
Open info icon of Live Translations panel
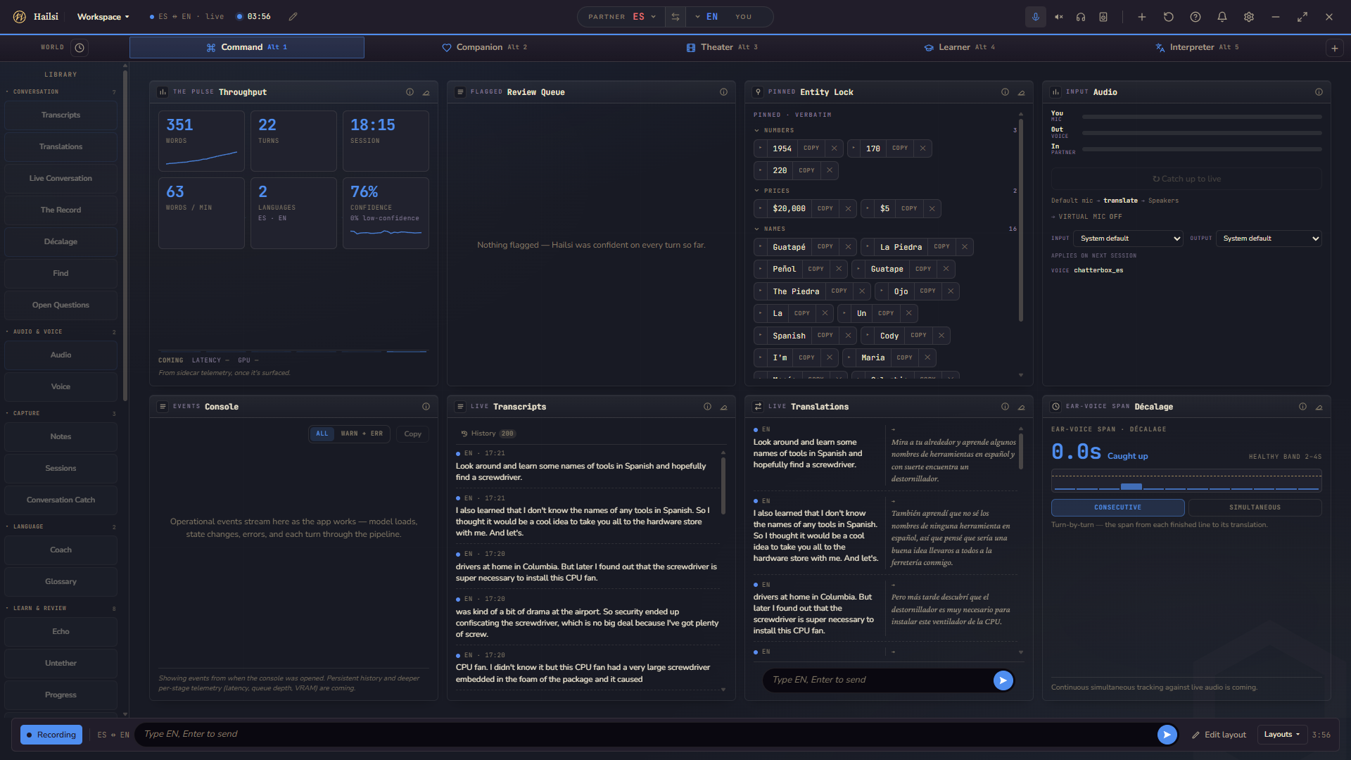(x=1005, y=407)
